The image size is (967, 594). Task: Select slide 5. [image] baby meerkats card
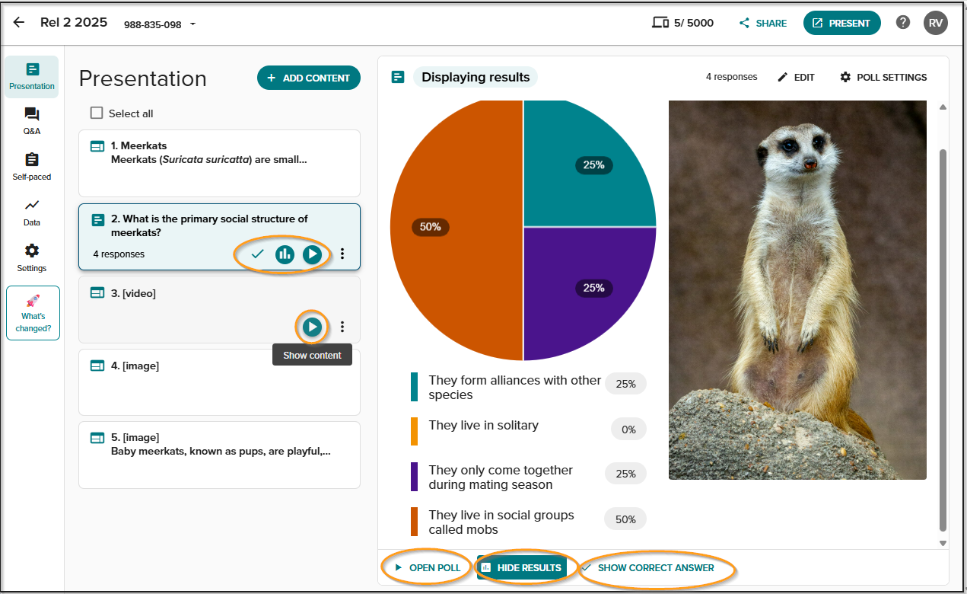(x=219, y=455)
